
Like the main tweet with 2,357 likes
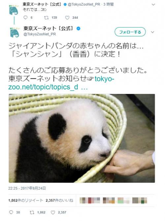53,212
